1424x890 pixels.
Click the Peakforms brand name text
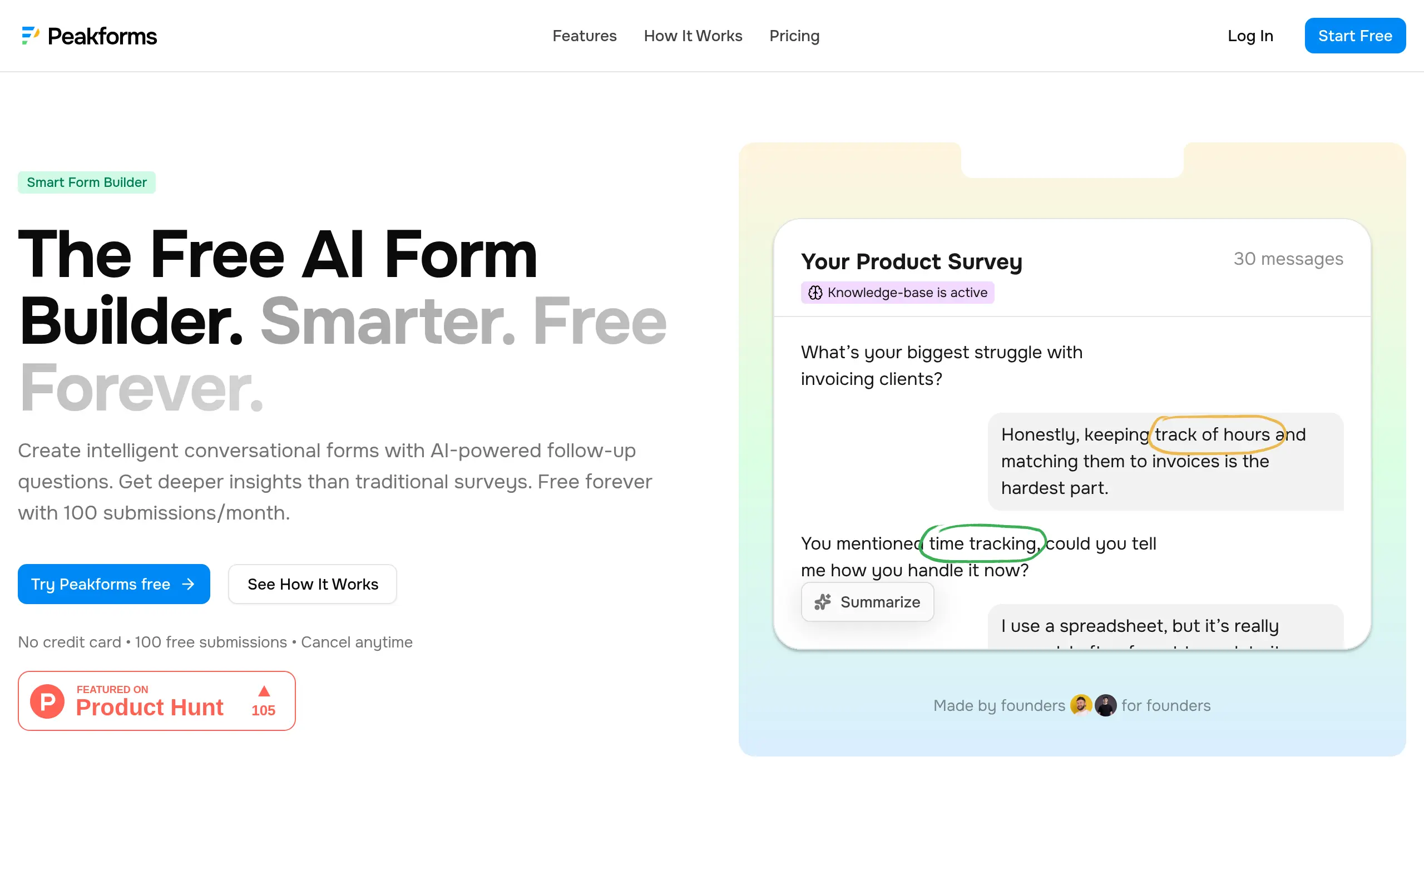102,37
